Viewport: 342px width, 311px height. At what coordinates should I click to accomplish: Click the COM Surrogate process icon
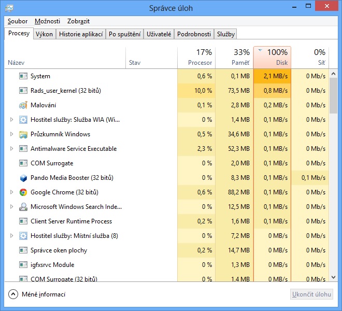pos(23,163)
